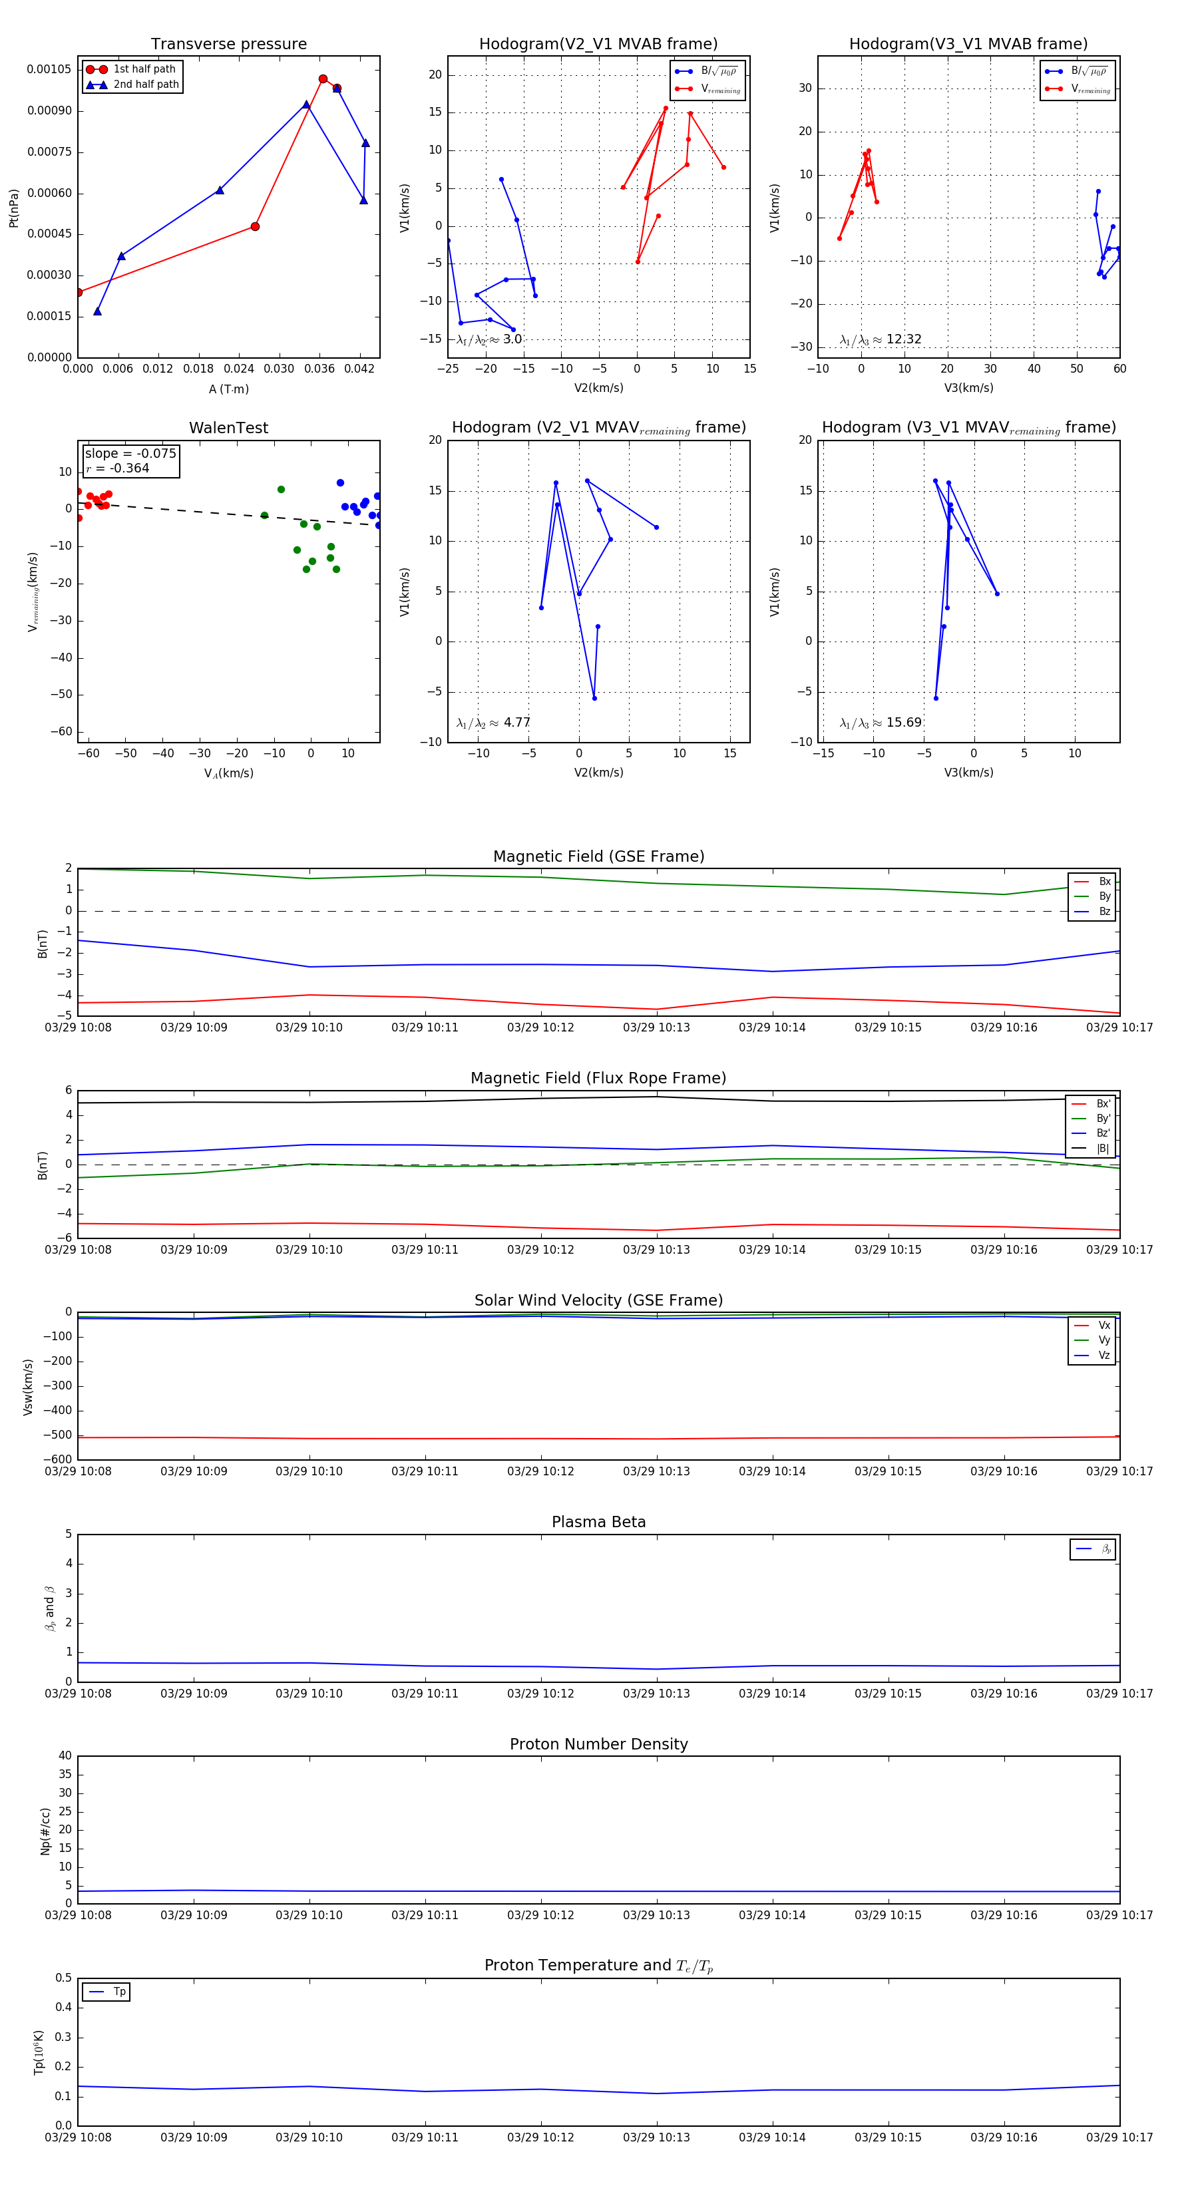Viewport: 1198px width, 2196px height.
Task: Click the λ1/λ2 ≈ 3.0 annotation
Action: [489, 339]
